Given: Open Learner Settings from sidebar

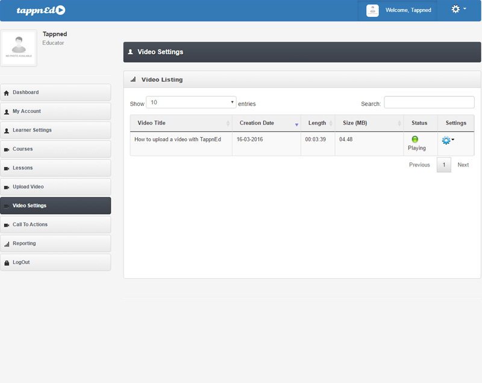Looking at the screenshot, I should pos(55,130).
